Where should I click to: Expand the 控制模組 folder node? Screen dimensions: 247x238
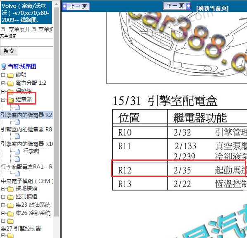pyautogui.click(x=3, y=197)
